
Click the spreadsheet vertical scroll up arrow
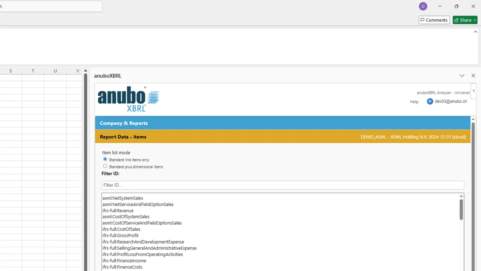click(x=86, y=71)
